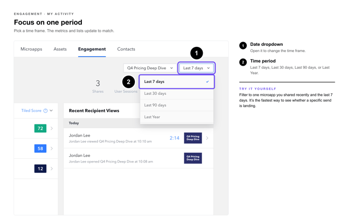This screenshot has height=224, width=349.
Task: Choose Last 7 days option in list
Action: pyautogui.click(x=177, y=82)
